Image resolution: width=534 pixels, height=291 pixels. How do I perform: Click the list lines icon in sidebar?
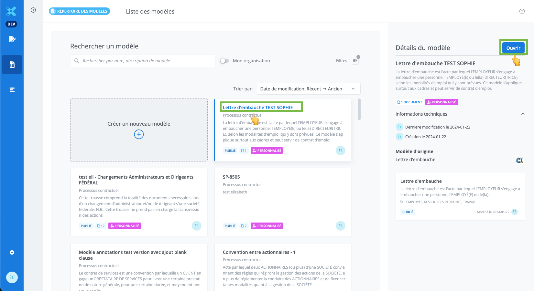click(12, 90)
